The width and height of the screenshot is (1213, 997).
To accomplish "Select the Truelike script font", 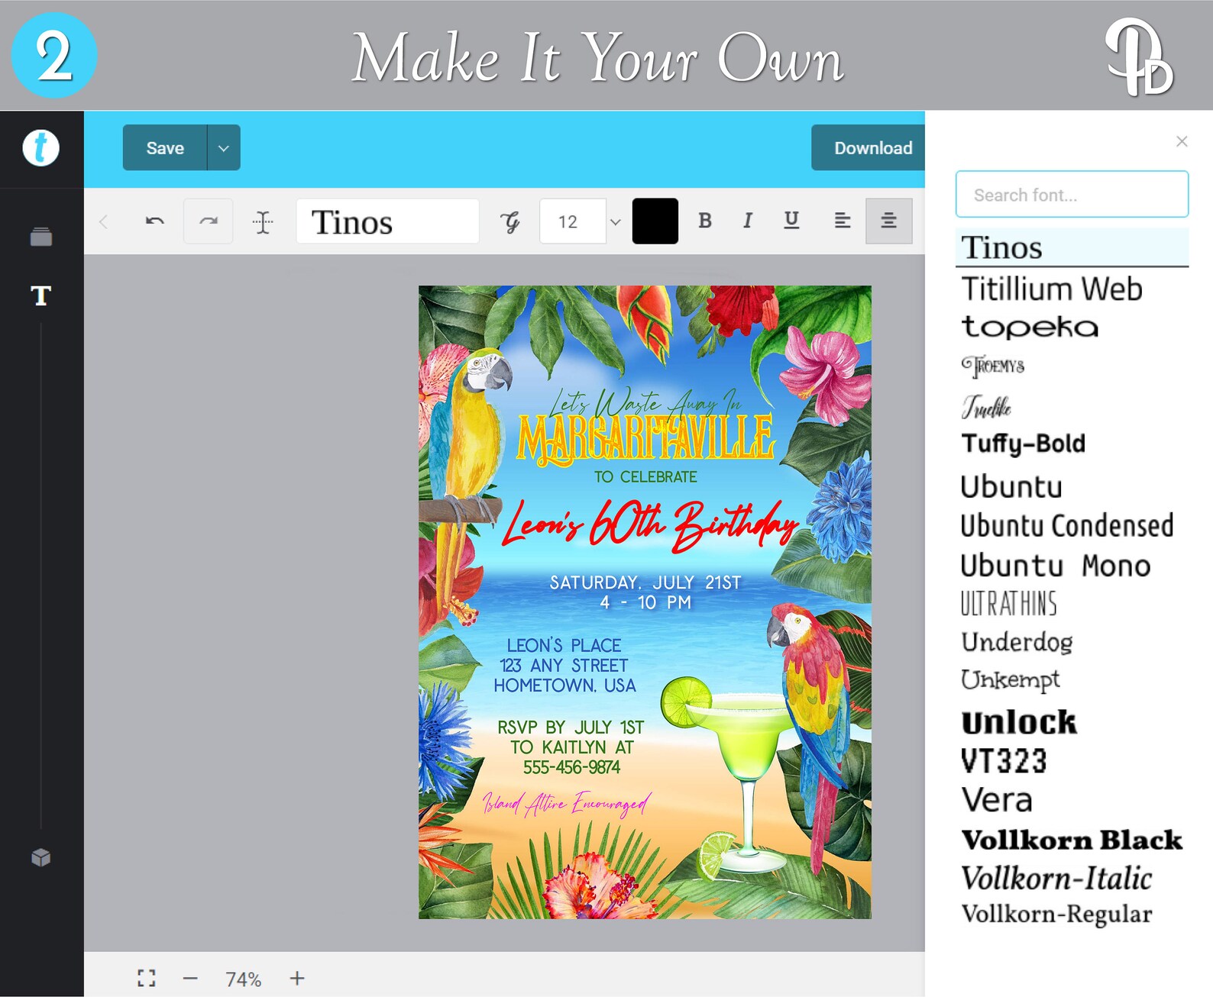I will 986,407.
